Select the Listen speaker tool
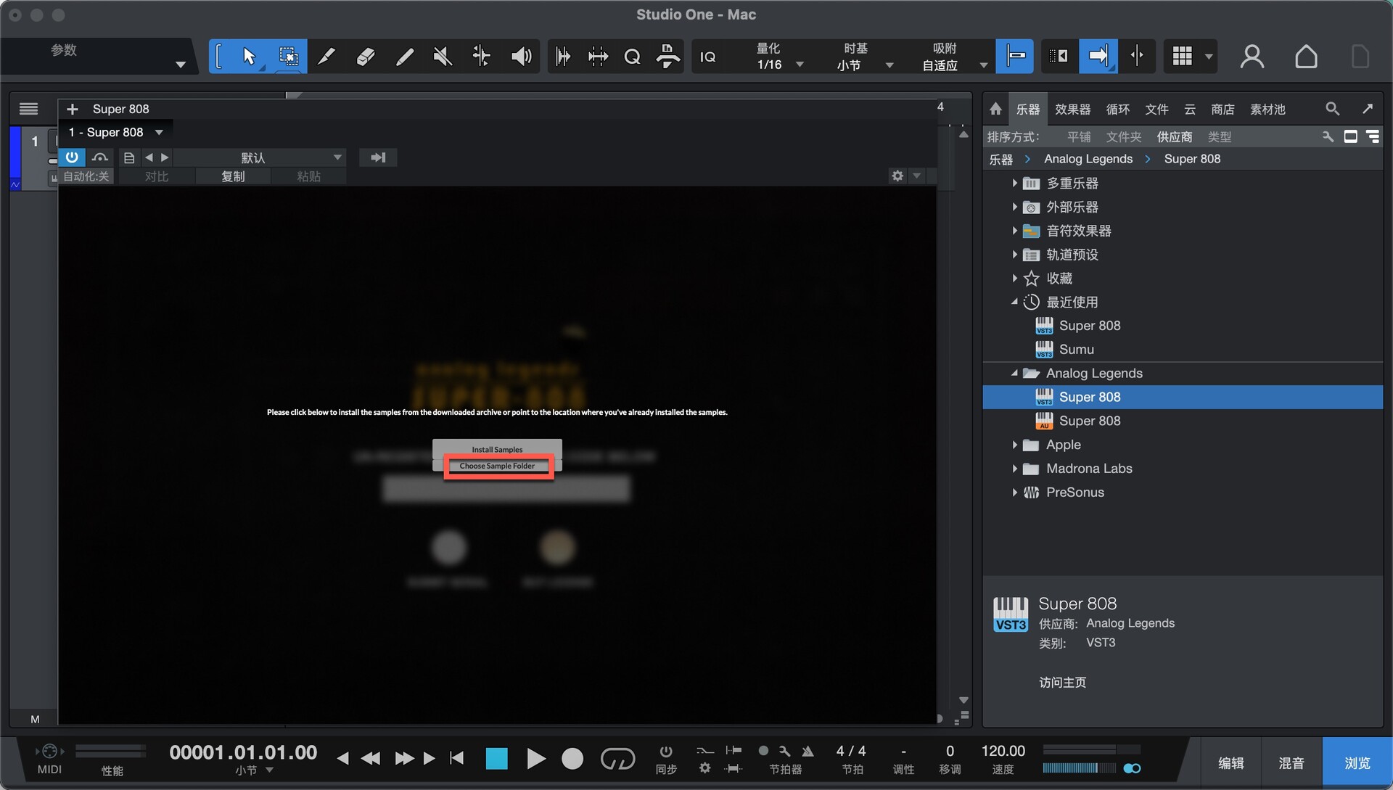 pos(520,56)
